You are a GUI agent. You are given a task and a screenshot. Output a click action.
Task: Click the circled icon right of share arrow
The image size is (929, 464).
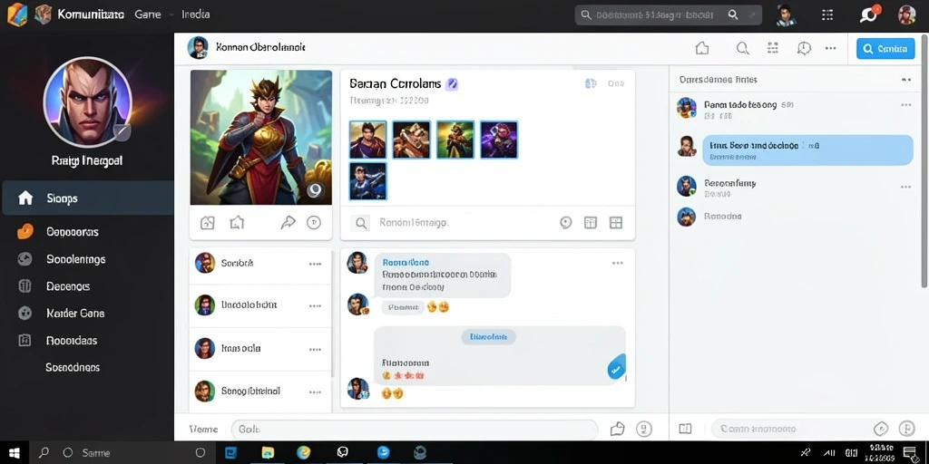click(x=313, y=223)
